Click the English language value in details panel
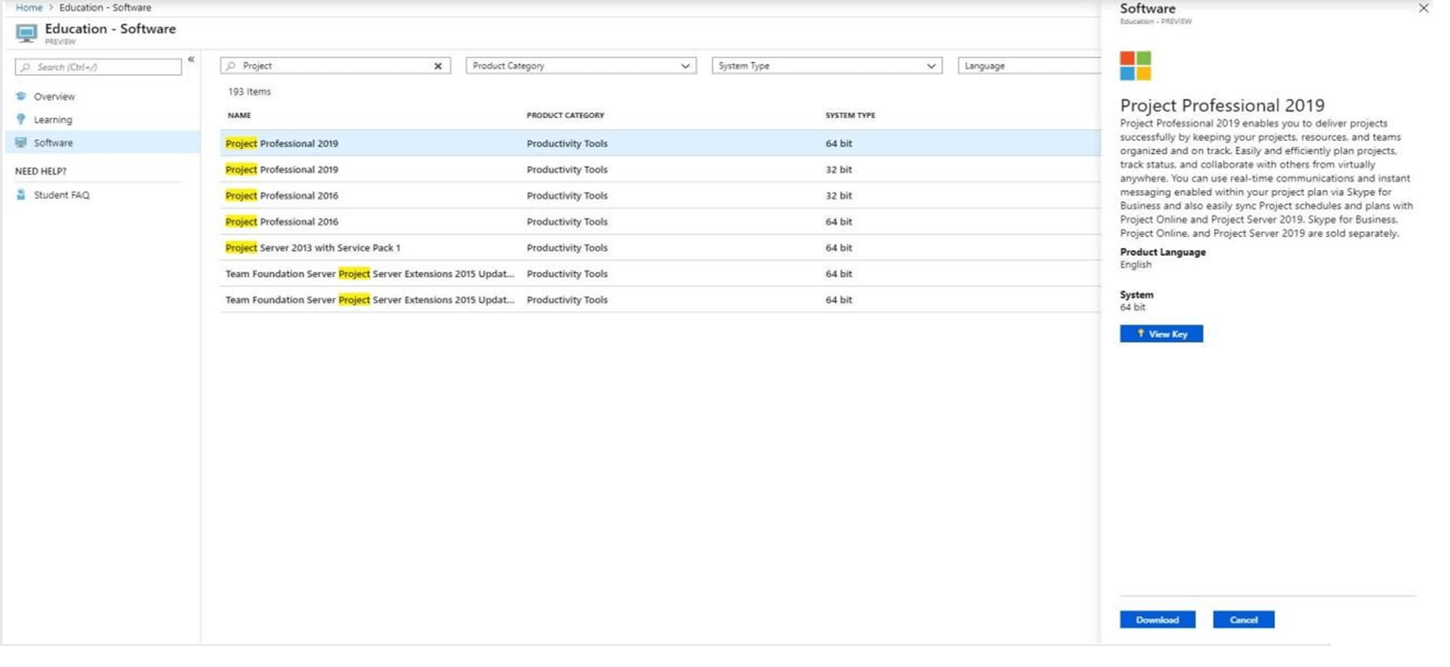 [x=1135, y=264]
